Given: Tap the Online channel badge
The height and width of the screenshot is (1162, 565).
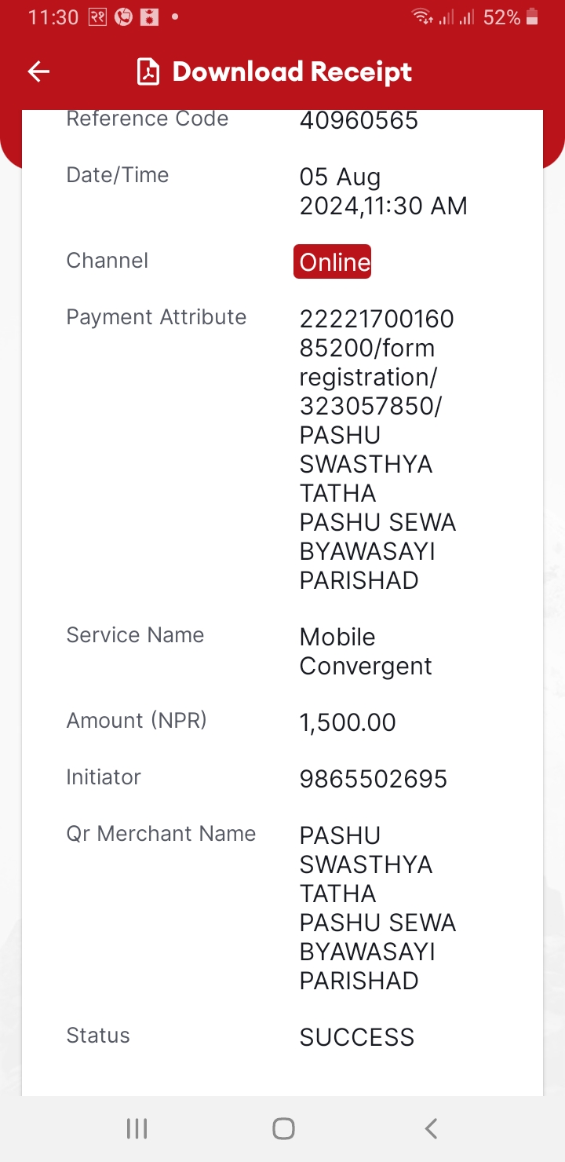Looking at the screenshot, I should tap(332, 261).
